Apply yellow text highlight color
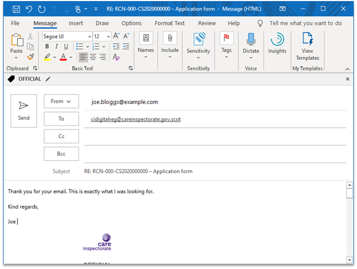 pyautogui.click(x=47, y=57)
